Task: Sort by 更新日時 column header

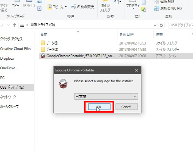Action: [x=127, y=34]
